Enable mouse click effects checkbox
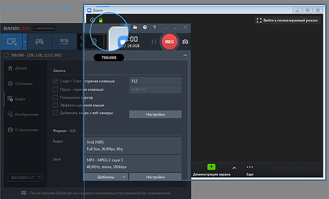Image resolution: width=329 pixels, height=199 pixels. 55,105
